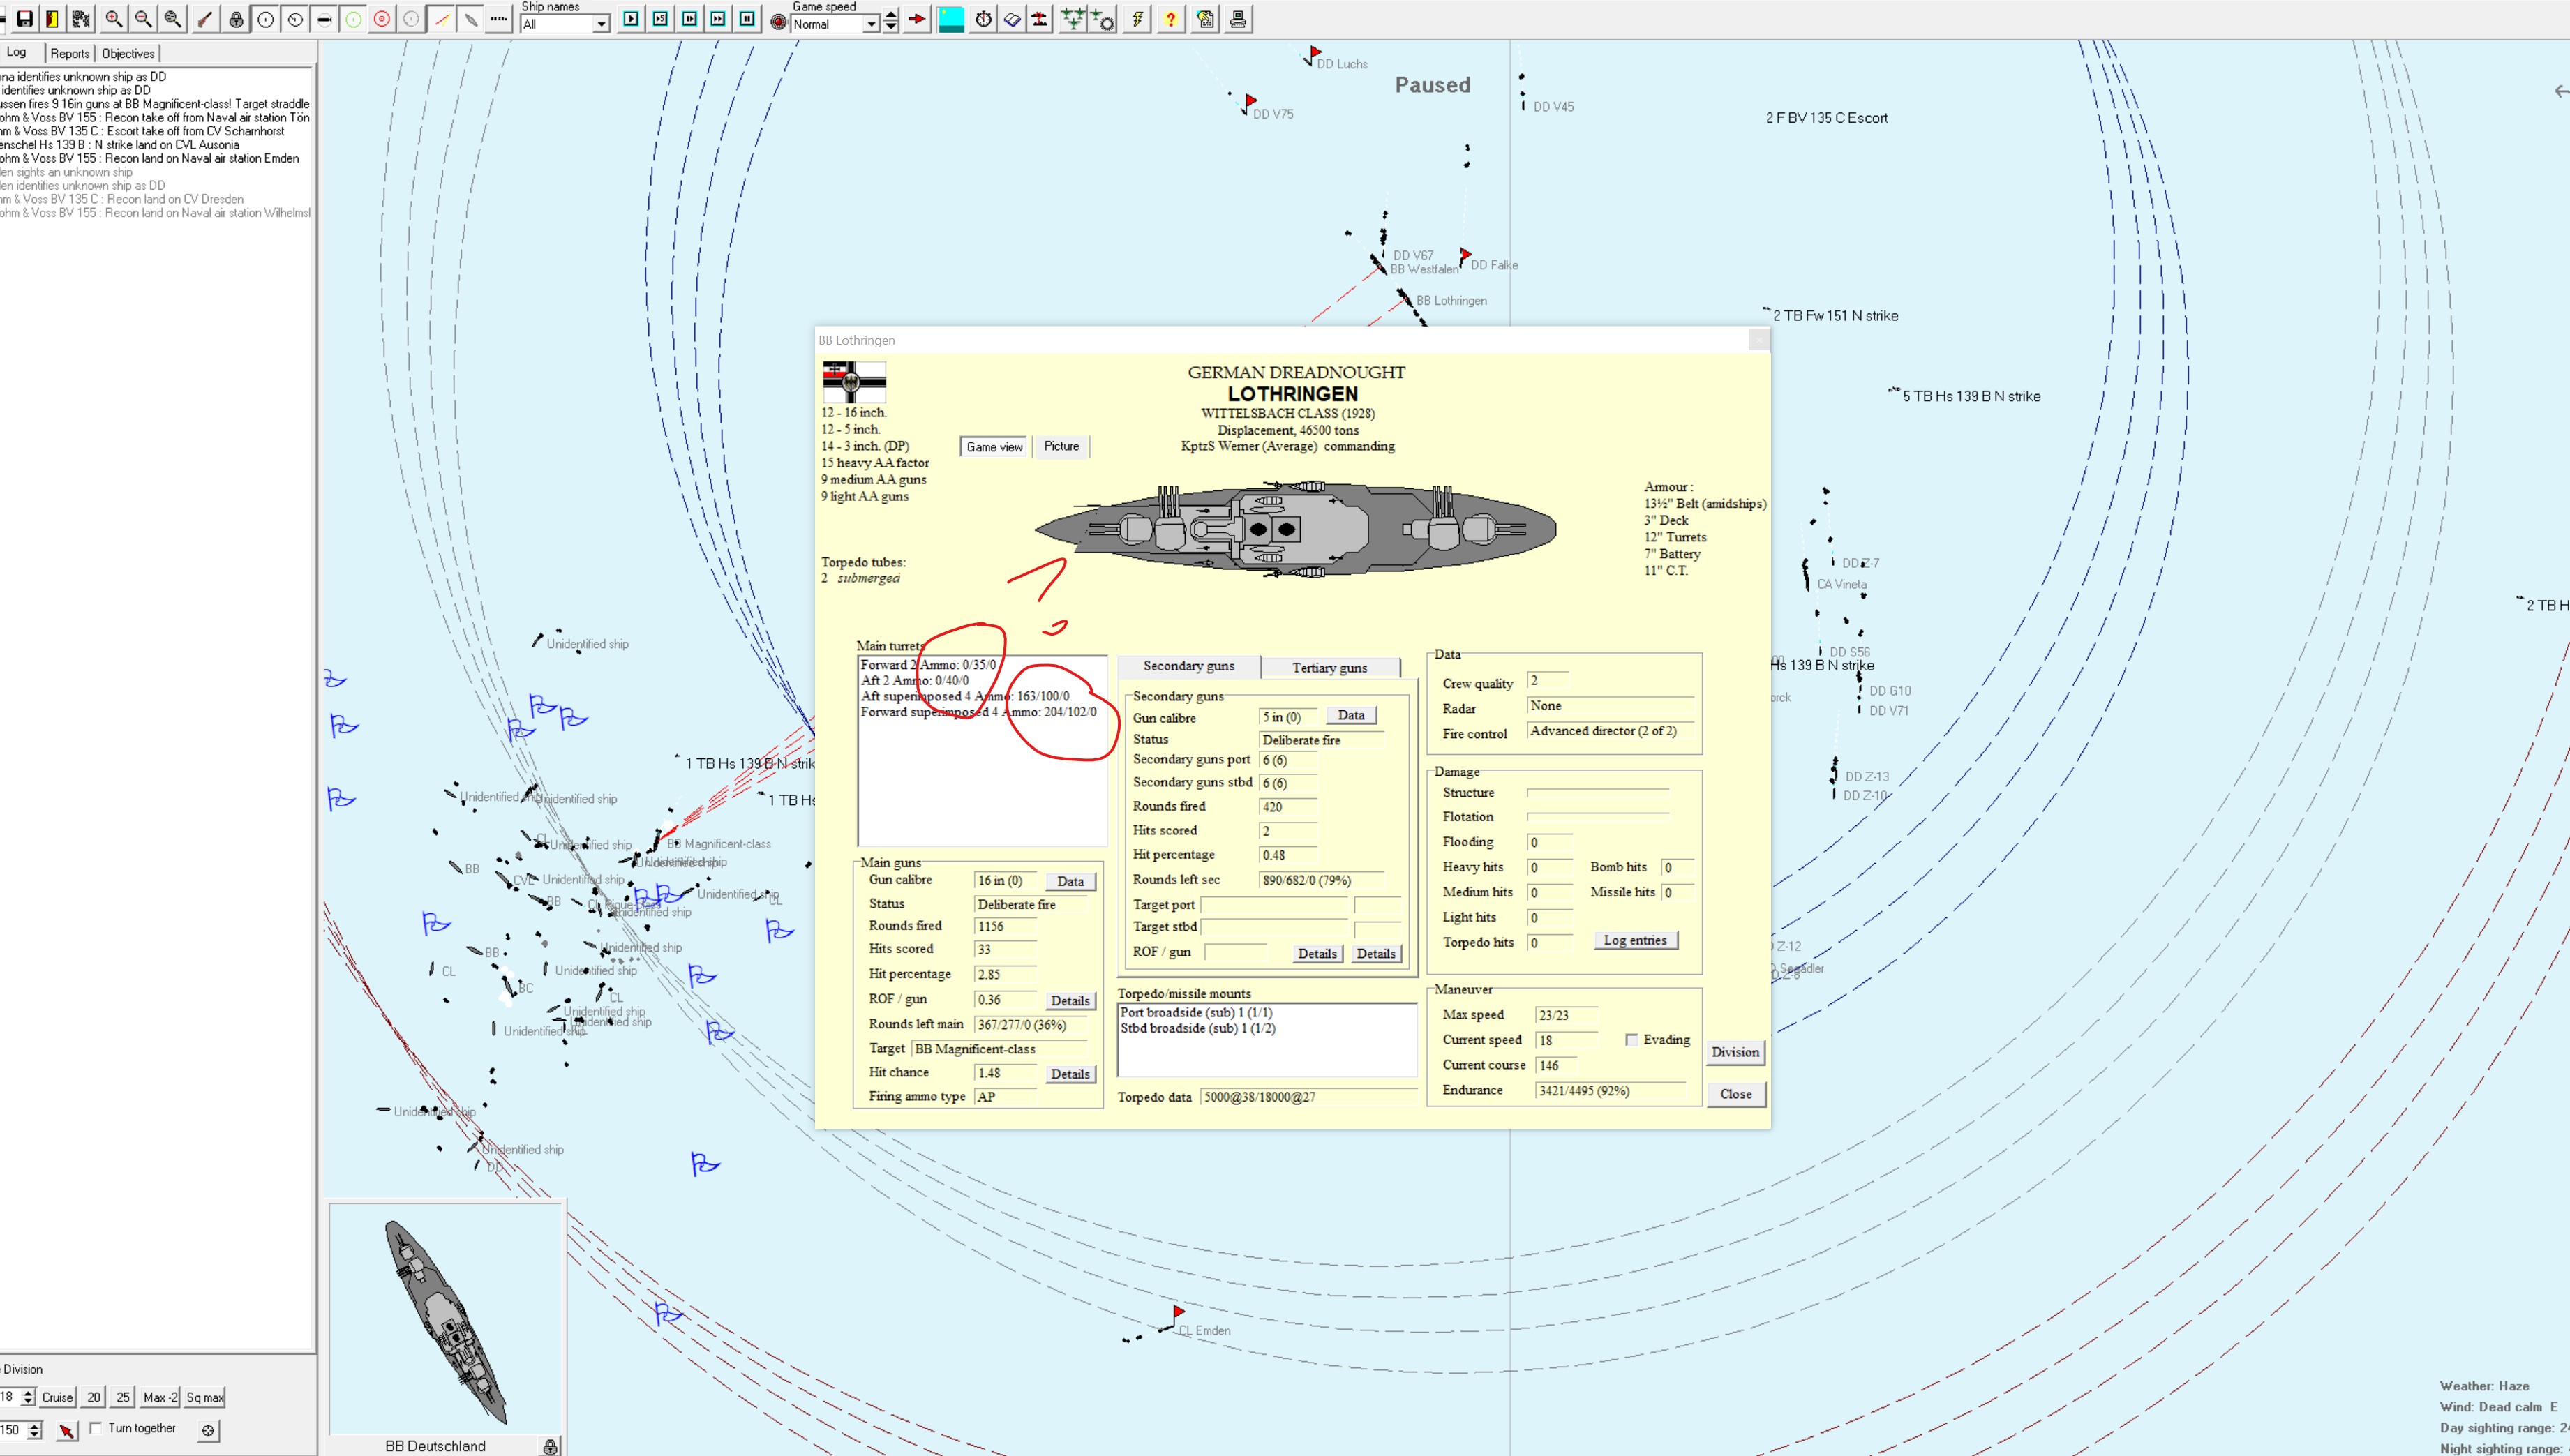Click the red ship silhouette icon

click(1040, 19)
